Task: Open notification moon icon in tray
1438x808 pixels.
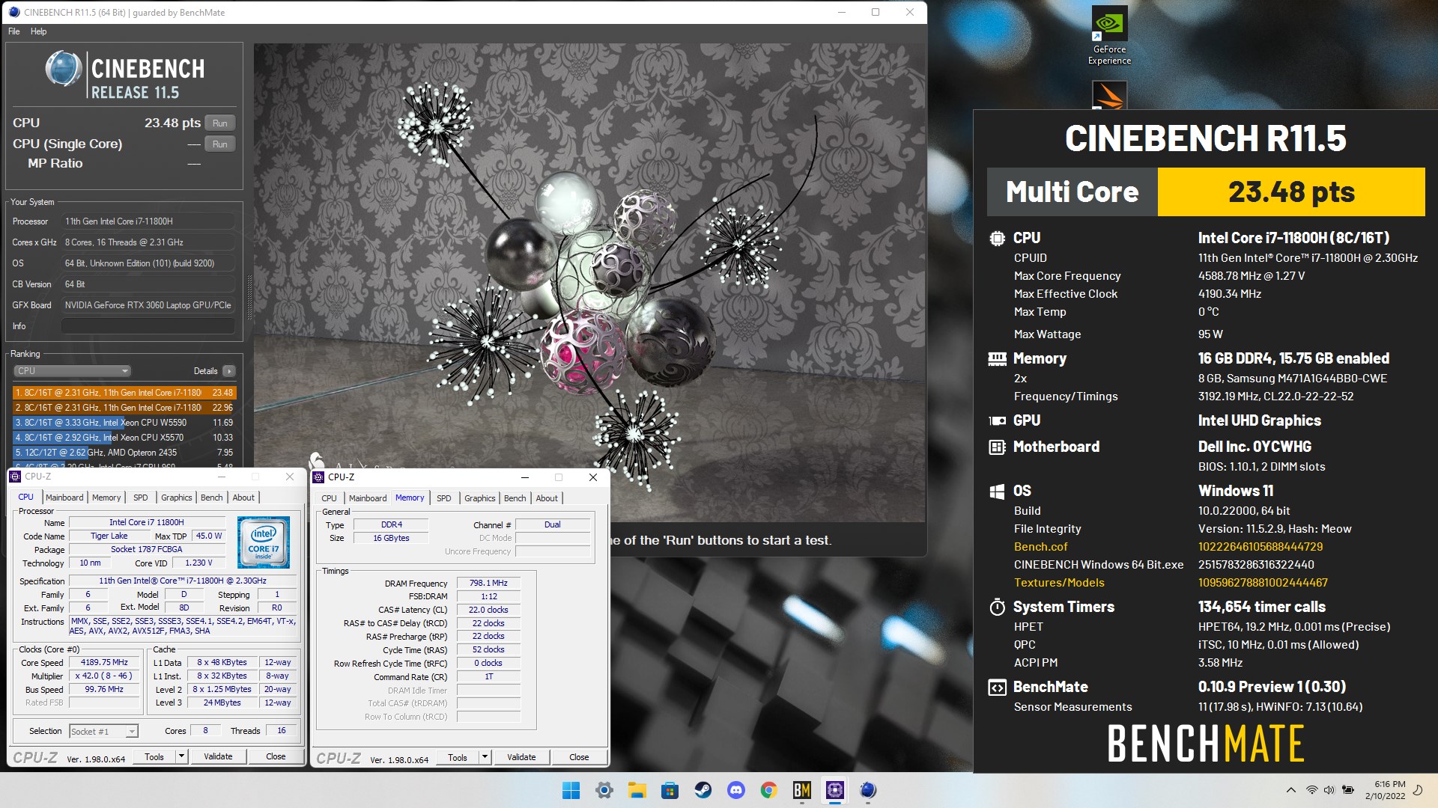Action: click(1418, 790)
